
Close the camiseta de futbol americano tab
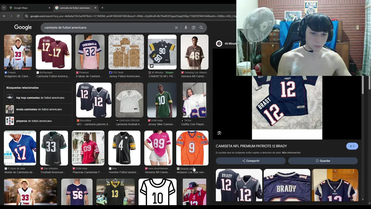[95, 8]
